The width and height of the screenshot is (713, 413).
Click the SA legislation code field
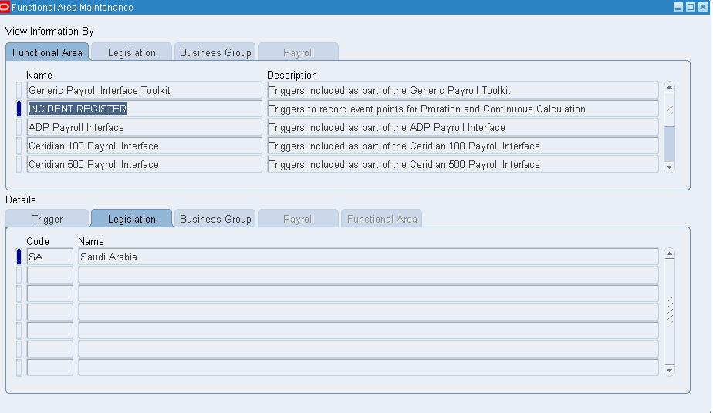tap(49, 257)
